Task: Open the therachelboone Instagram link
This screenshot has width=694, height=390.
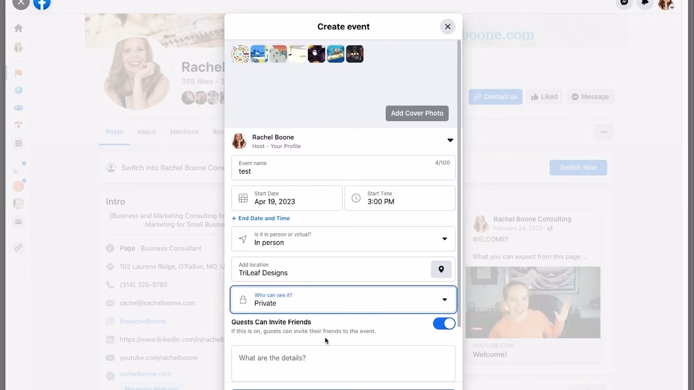Action: (143, 321)
